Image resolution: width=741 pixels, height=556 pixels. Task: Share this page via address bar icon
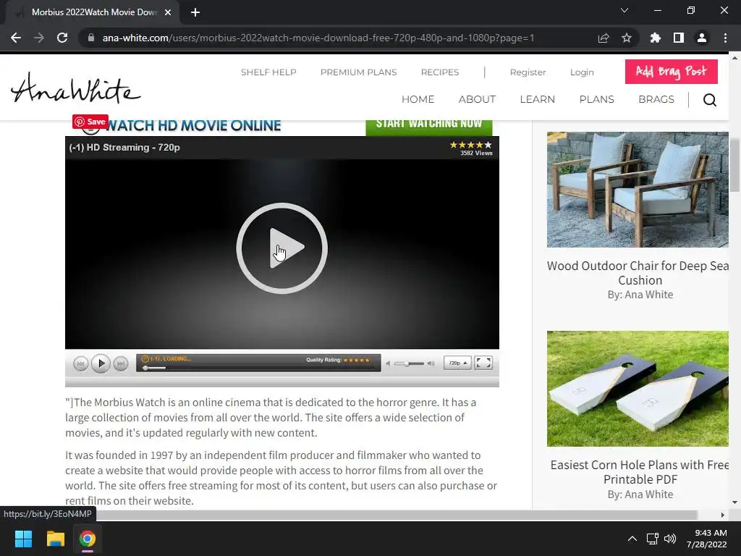pos(604,38)
